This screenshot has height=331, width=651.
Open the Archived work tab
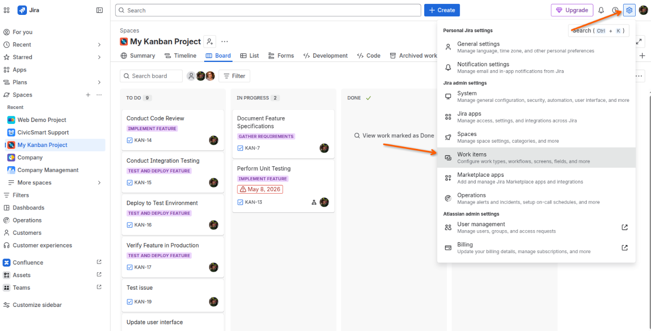[413, 56]
